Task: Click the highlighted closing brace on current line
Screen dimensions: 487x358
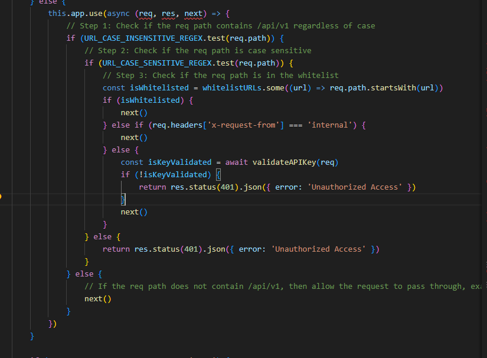Action: [x=123, y=200]
